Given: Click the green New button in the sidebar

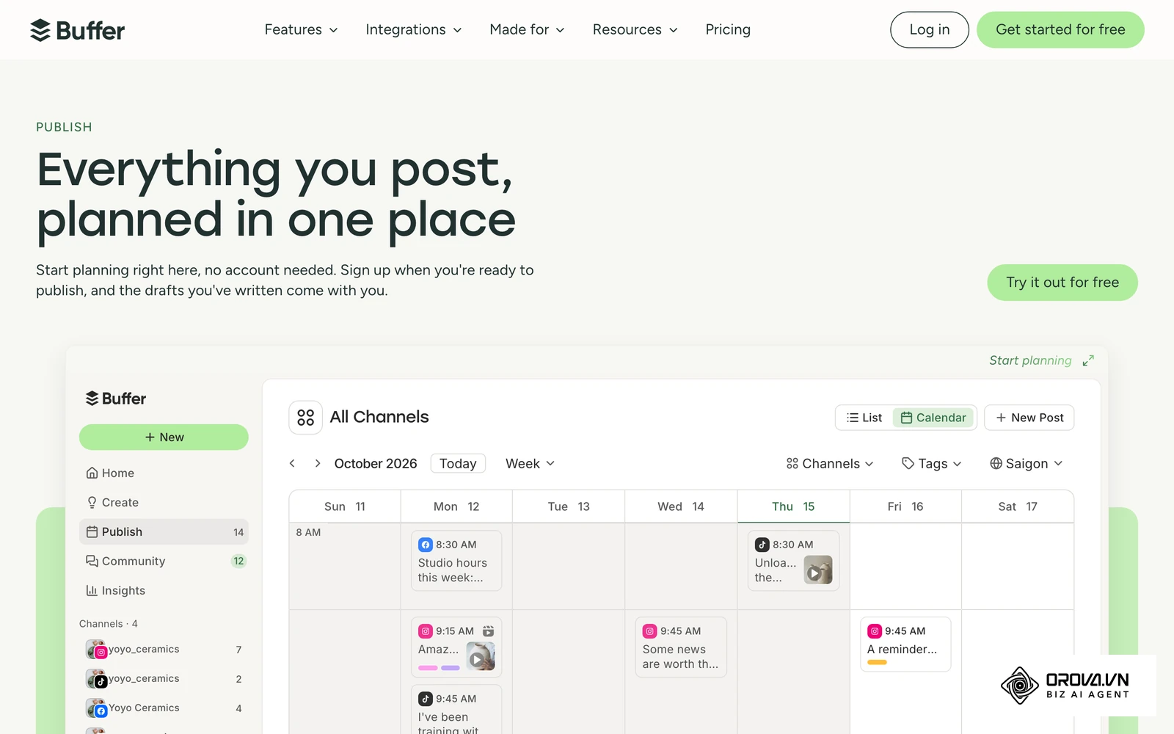Looking at the screenshot, I should 164,437.
